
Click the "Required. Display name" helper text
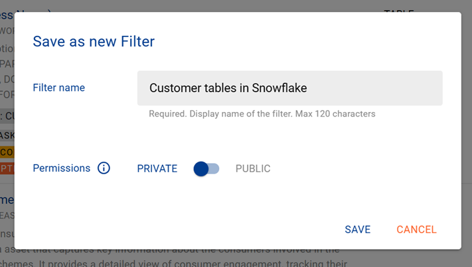pos(262,114)
